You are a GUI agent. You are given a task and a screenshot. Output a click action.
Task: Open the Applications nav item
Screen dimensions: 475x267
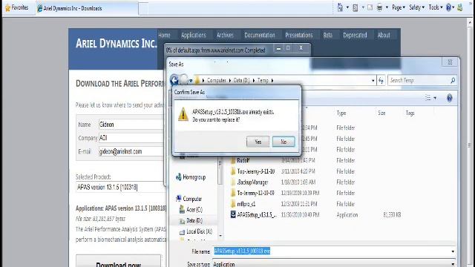(x=193, y=35)
